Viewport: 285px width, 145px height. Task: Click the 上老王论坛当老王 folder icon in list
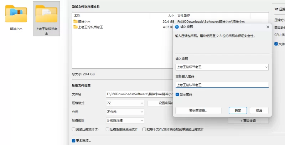[76, 27]
